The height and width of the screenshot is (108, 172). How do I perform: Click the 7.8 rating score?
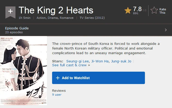point(137,9)
